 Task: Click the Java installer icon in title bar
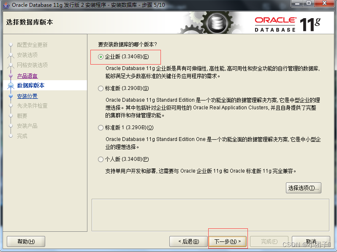coord(6,5)
